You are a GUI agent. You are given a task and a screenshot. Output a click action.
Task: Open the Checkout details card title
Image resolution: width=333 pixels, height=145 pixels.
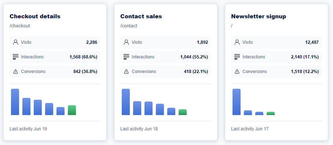click(x=35, y=16)
